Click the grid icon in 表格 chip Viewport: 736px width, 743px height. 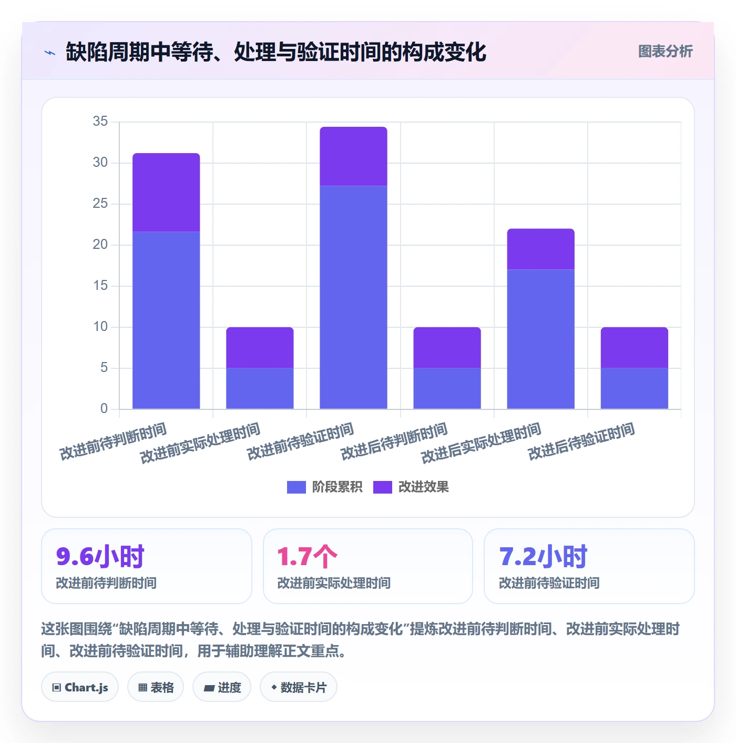click(142, 688)
